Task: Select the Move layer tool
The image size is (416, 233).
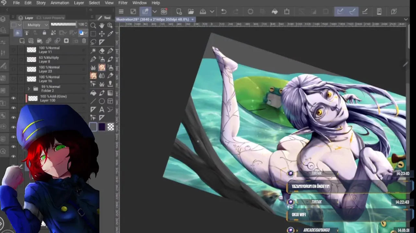Action: point(102,34)
